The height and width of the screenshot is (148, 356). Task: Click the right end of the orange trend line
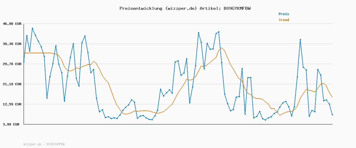332,97
